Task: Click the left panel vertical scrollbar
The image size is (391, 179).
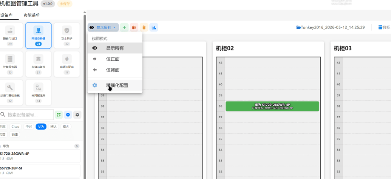Action: click(85, 97)
